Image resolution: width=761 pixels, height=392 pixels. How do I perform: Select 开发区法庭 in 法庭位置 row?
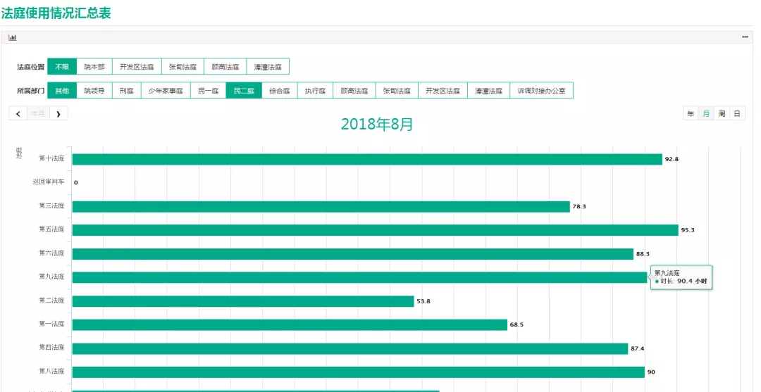[137, 67]
